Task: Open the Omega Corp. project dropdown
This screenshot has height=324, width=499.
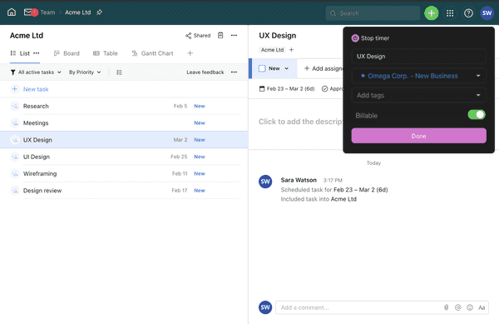Action: pyautogui.click(x=418, y=76)
